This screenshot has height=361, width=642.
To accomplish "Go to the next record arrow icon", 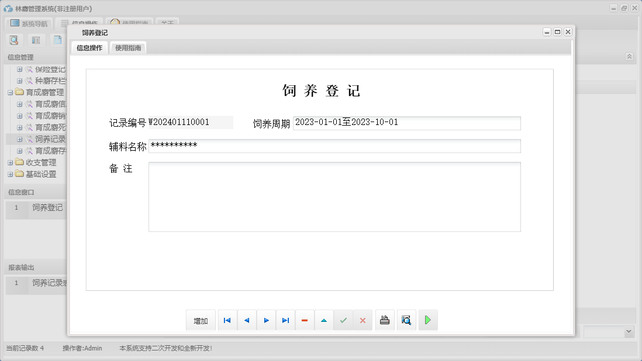I will point(266,320).
